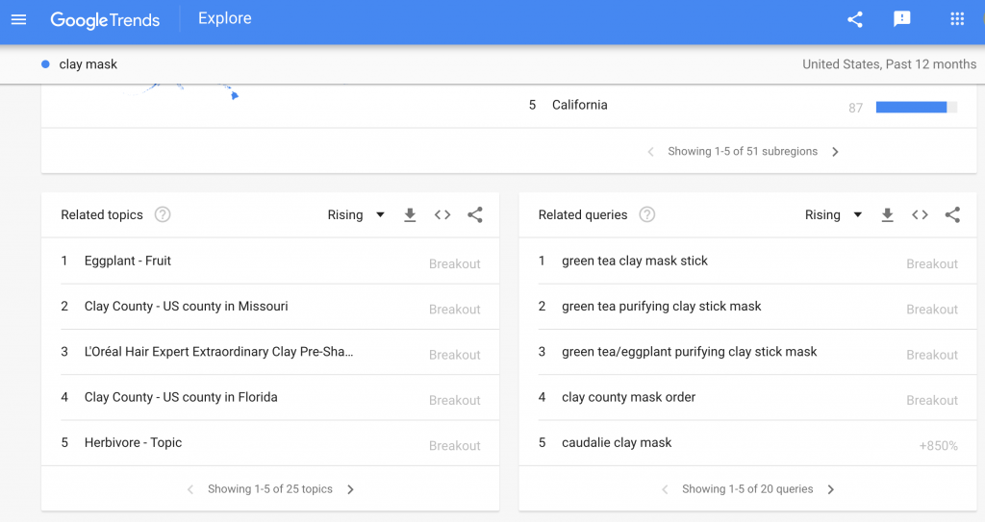Viewport: 985px width, 522px height.
Task: Go to next page of subregions
Action: (x=835, y=151)
